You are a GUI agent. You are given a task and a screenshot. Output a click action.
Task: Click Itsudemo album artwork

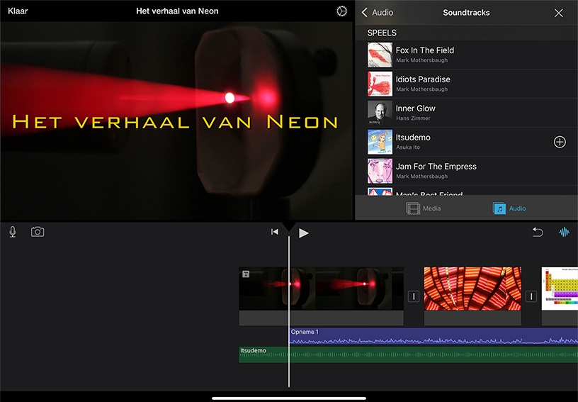pos(380,142)
